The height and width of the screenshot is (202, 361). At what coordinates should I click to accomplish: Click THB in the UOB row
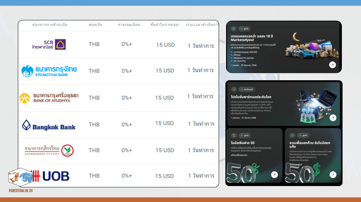[94, 176]
